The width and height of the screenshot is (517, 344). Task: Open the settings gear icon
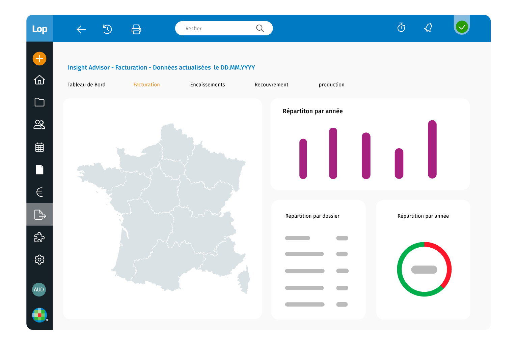point(39,259)
